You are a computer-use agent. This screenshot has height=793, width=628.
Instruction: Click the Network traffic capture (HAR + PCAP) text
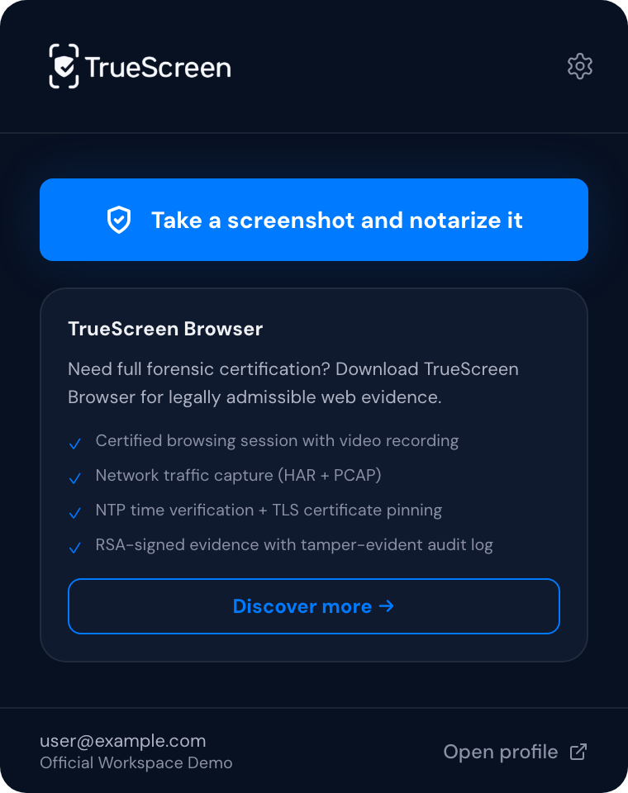coord(238,475)
